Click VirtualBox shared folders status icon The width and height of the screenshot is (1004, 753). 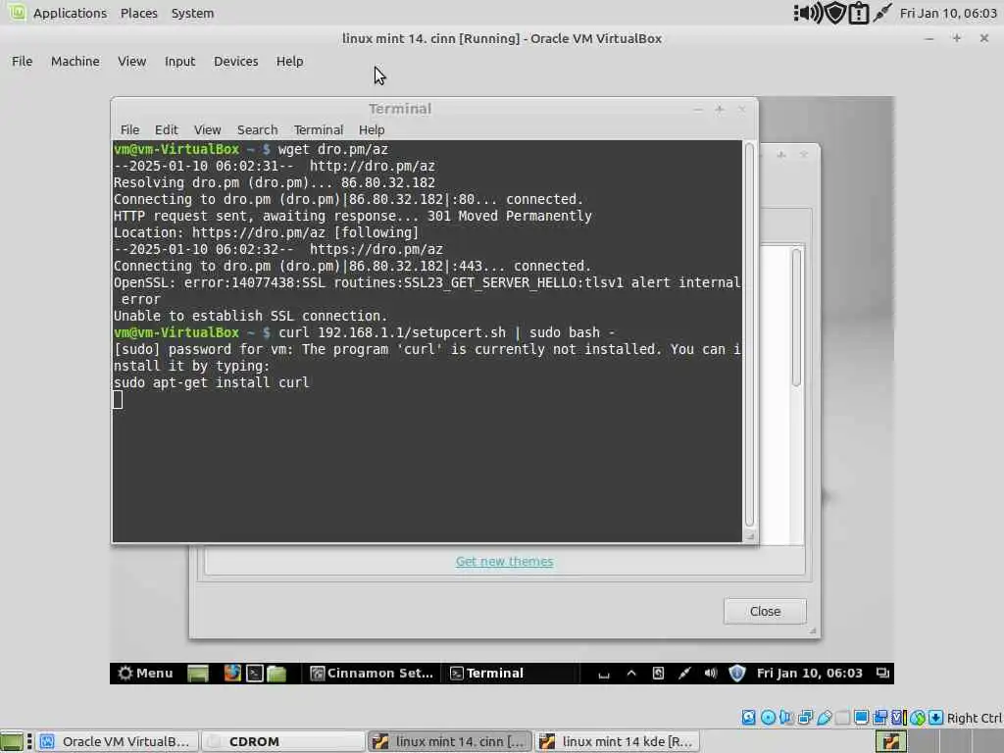click(x=842, y=718)
